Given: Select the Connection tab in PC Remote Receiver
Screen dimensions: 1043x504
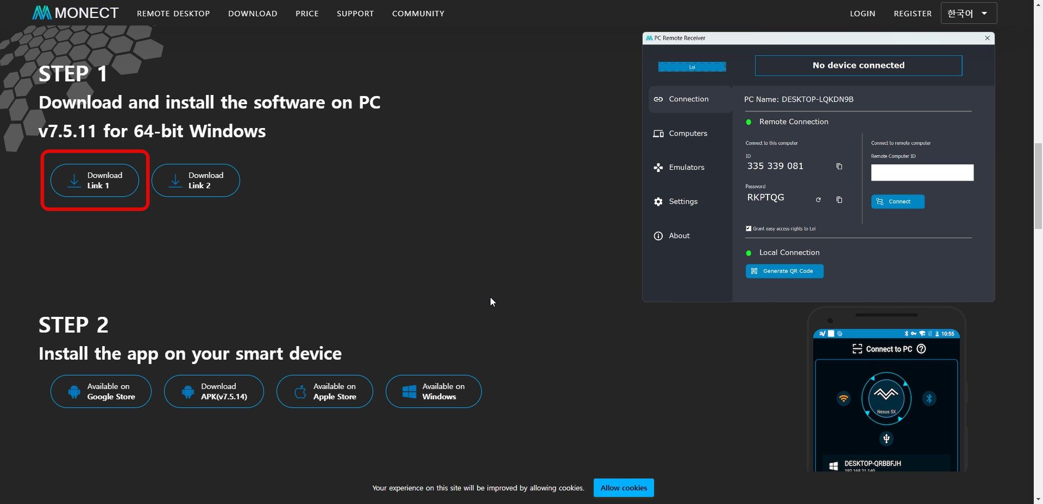Looking at the screenshot, I should (x=690, y=99).
